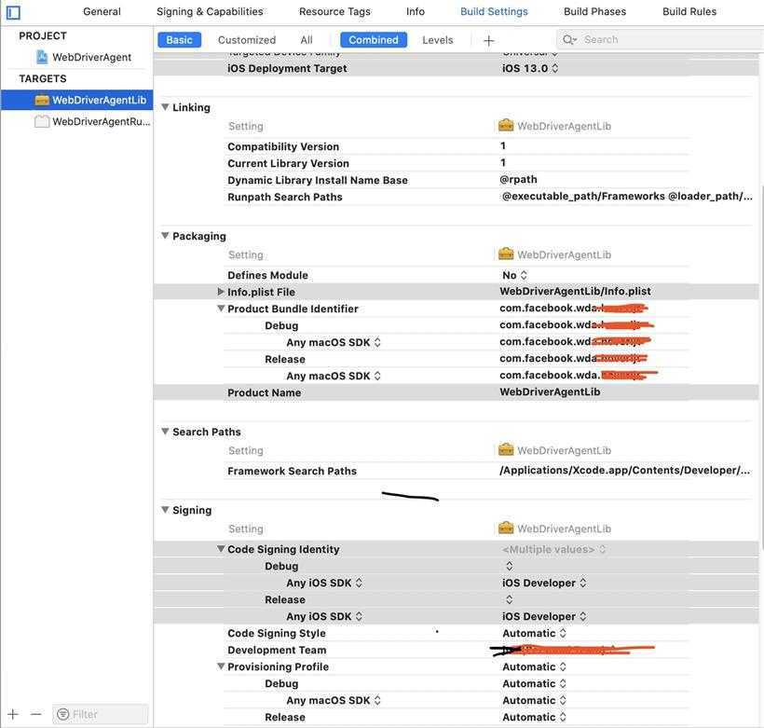
Task: Expand the Info.plist File row
Action: (x=221, y=292)
